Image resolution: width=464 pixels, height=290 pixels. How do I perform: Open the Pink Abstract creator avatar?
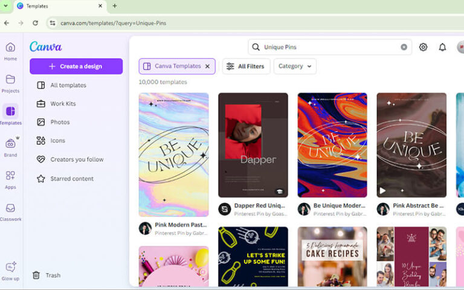(383, 209)
